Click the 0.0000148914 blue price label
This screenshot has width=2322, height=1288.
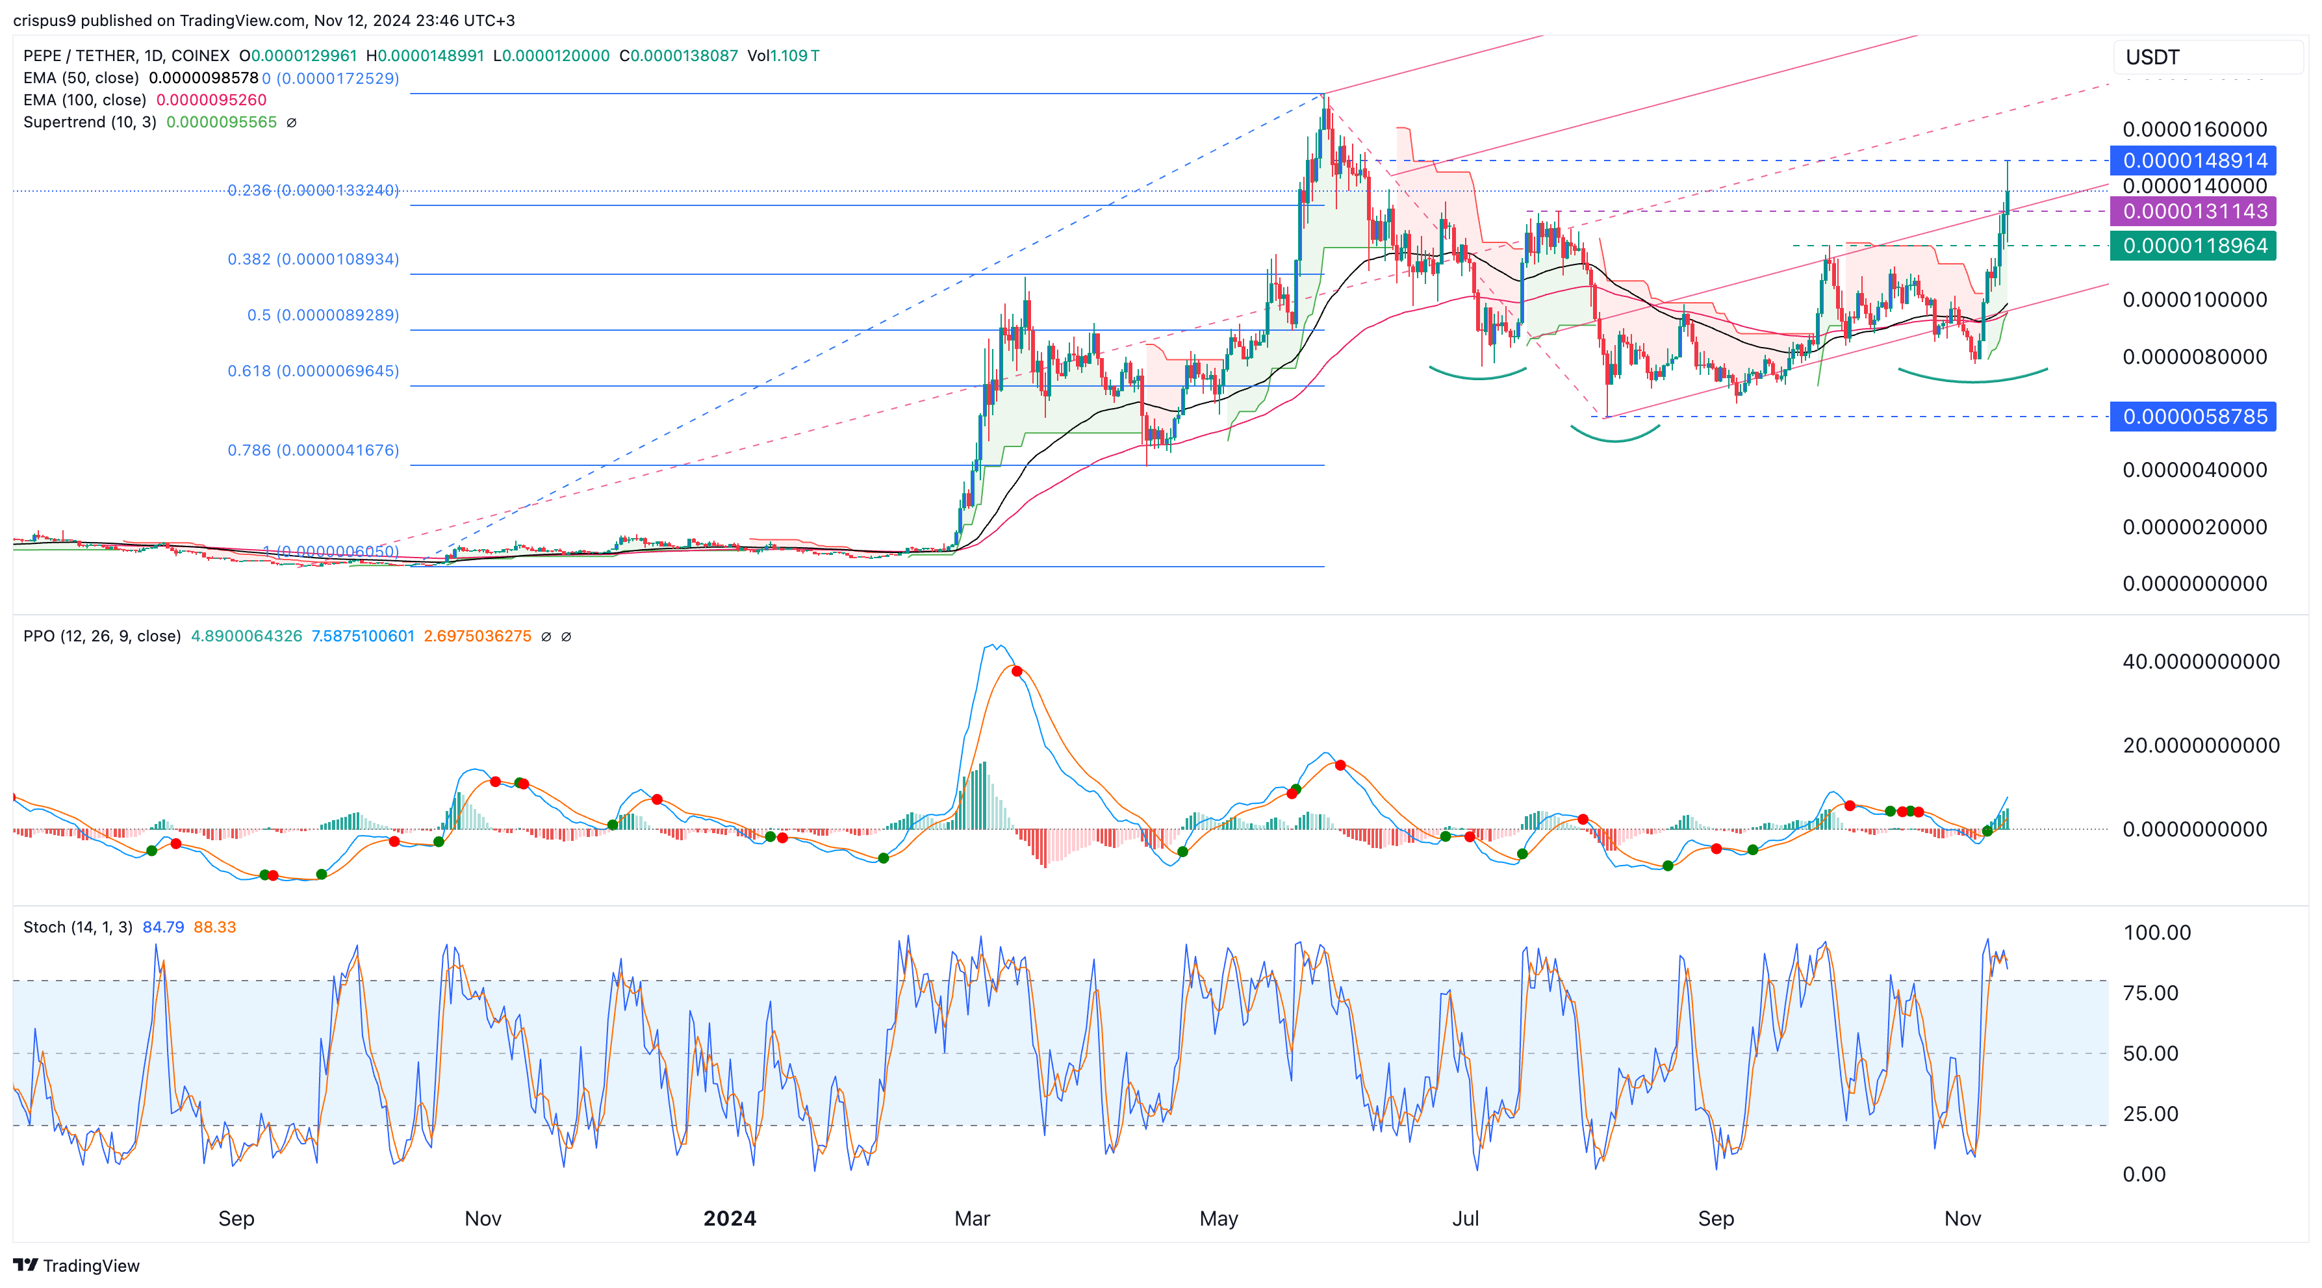click(x=2193, y=161)
